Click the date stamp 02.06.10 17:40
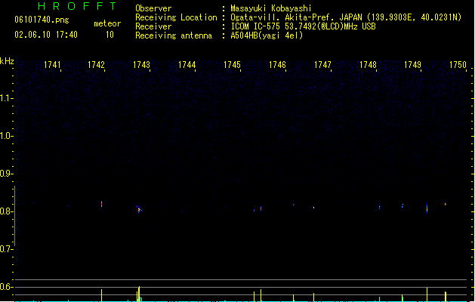 pyautogui.click(x=46, y=35)
